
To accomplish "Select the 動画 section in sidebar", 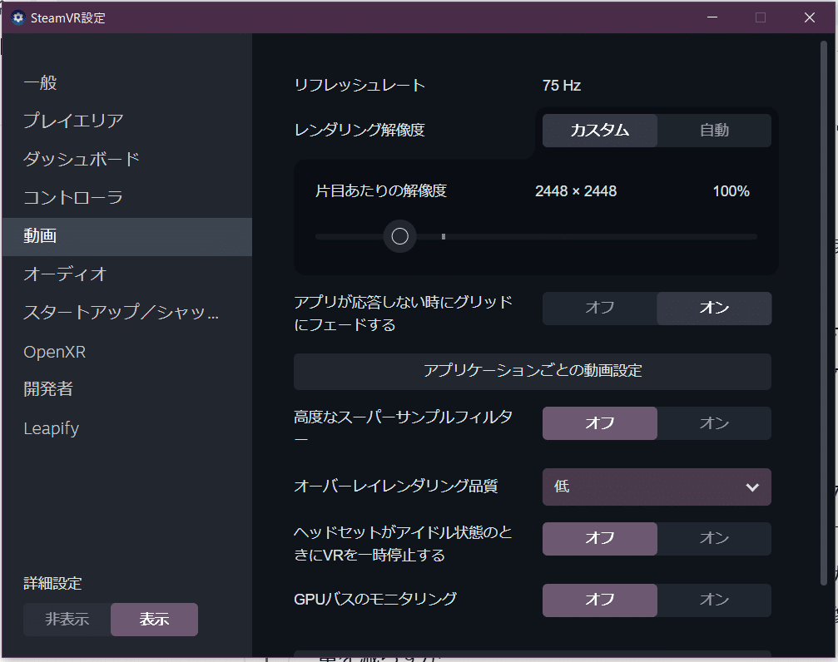I will pos(126,237).
